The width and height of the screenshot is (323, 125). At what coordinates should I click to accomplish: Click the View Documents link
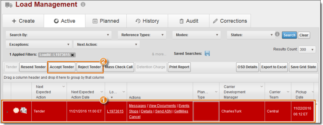click(162, 106)
